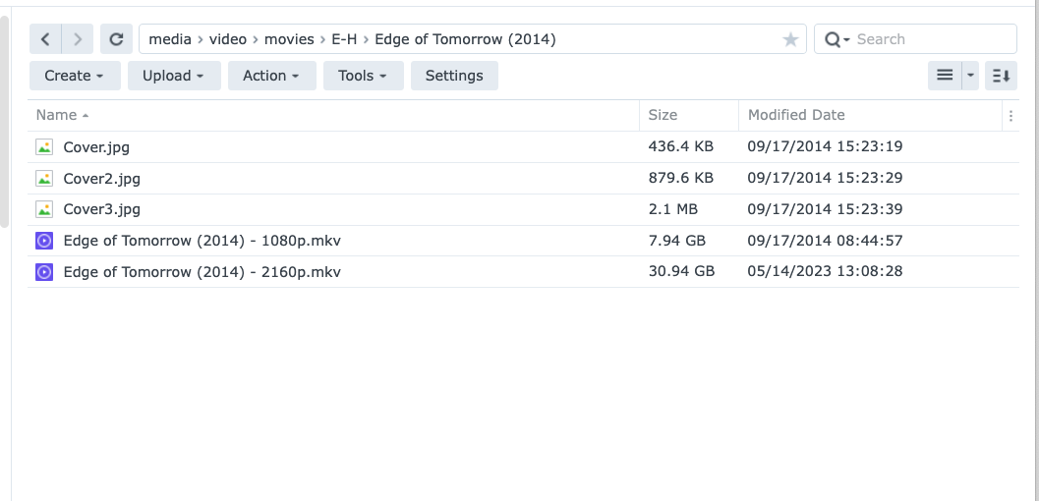
Task: Select the 2160p.mkv video file icon
Action: point(44,271)
